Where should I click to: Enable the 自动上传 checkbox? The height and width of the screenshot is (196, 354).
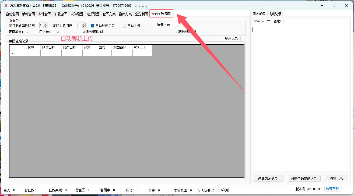[x=124, y=26]
